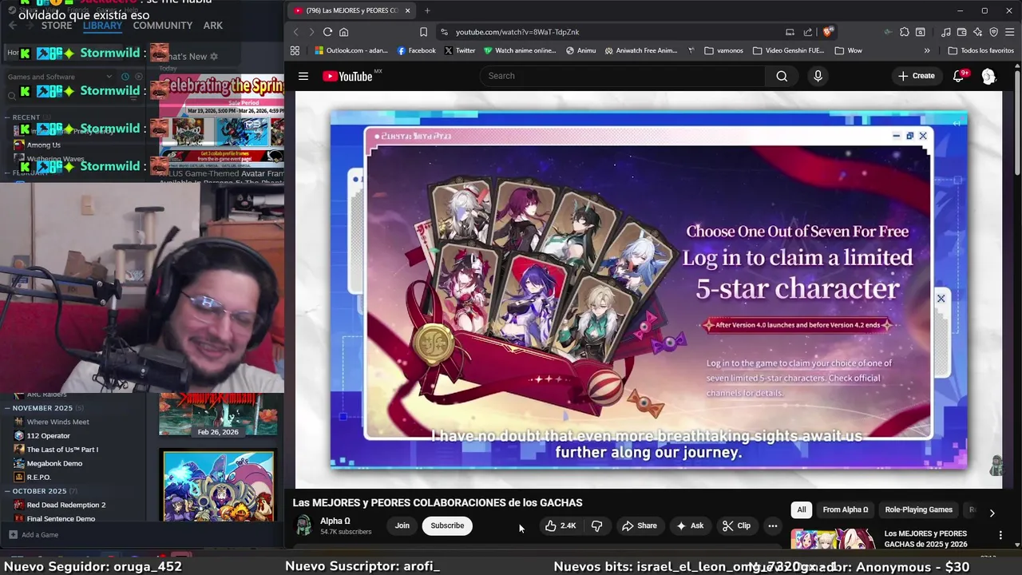Open Brave Shields lion icon
1022x575 pixels.
(828, 32)
